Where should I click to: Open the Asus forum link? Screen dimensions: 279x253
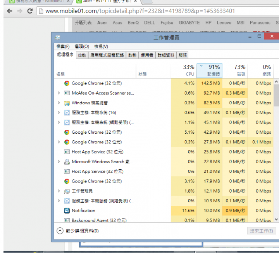click(x=117, y=23)
